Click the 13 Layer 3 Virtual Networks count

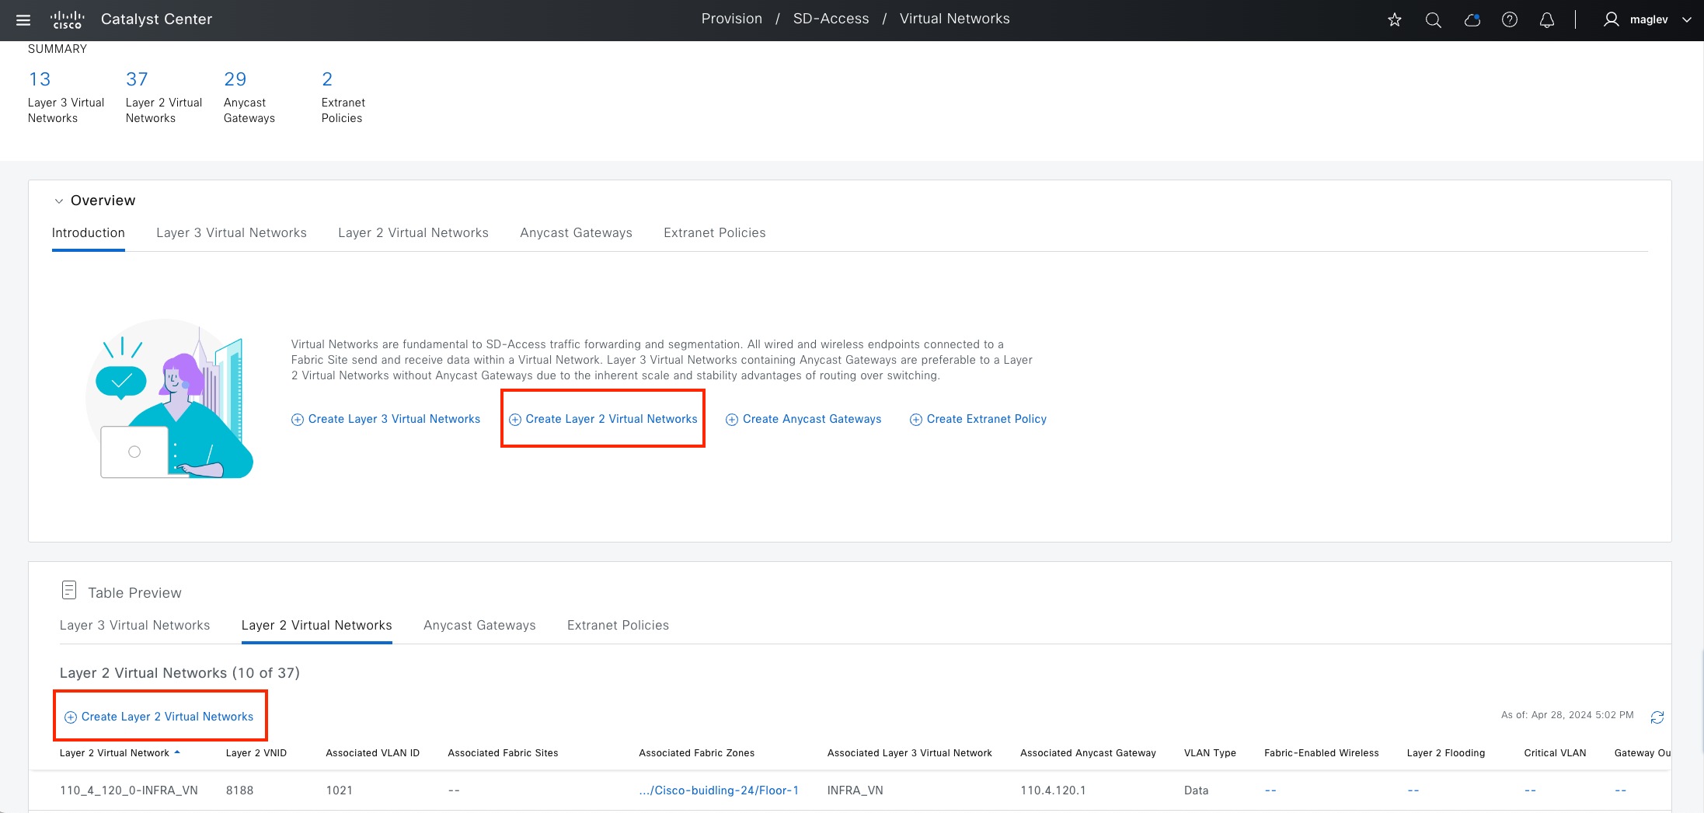40,79
